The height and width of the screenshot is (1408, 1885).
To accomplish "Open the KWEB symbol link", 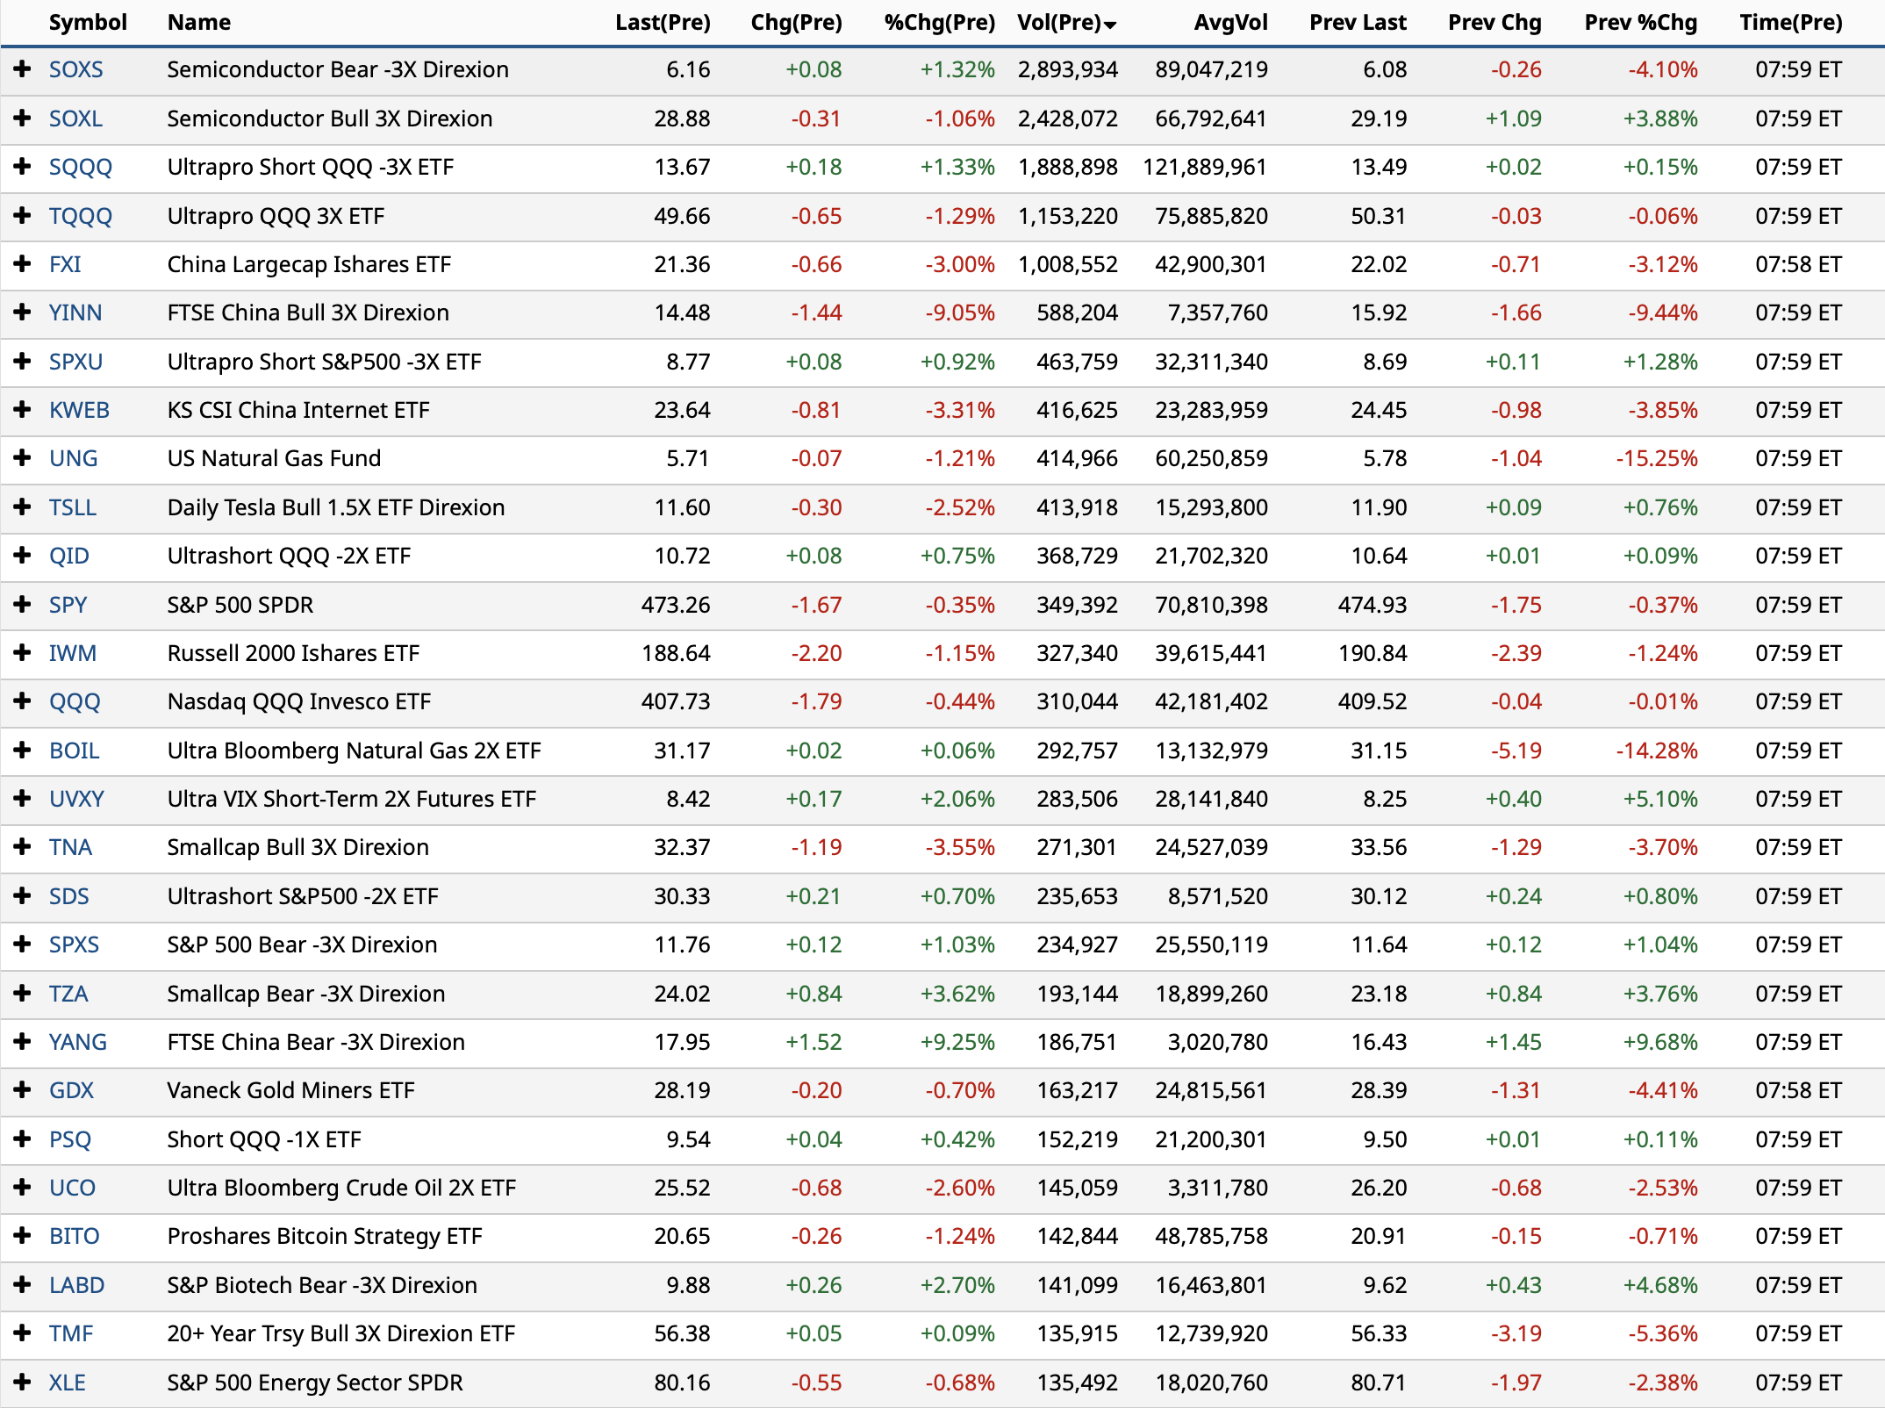I will pyautogui.click(x=79, y=410).
